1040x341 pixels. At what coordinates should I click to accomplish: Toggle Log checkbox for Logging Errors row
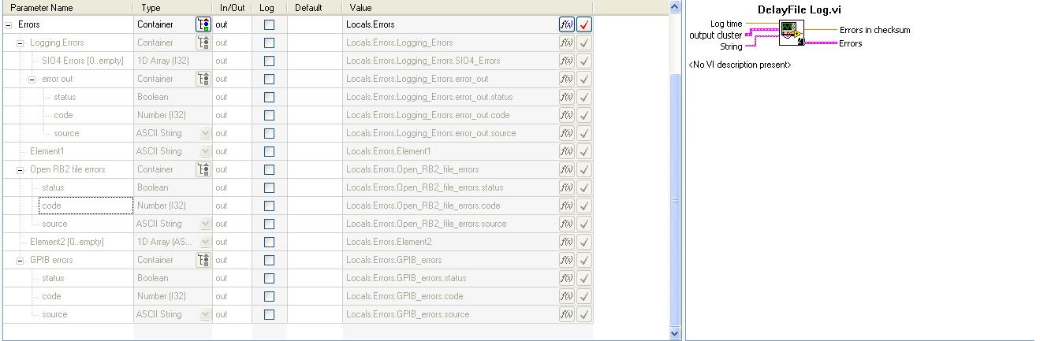(x=269, y=43)
